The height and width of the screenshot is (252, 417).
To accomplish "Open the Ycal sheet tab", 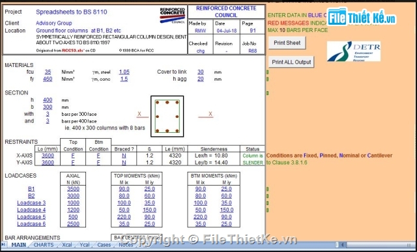I will (x=85, y=245).
